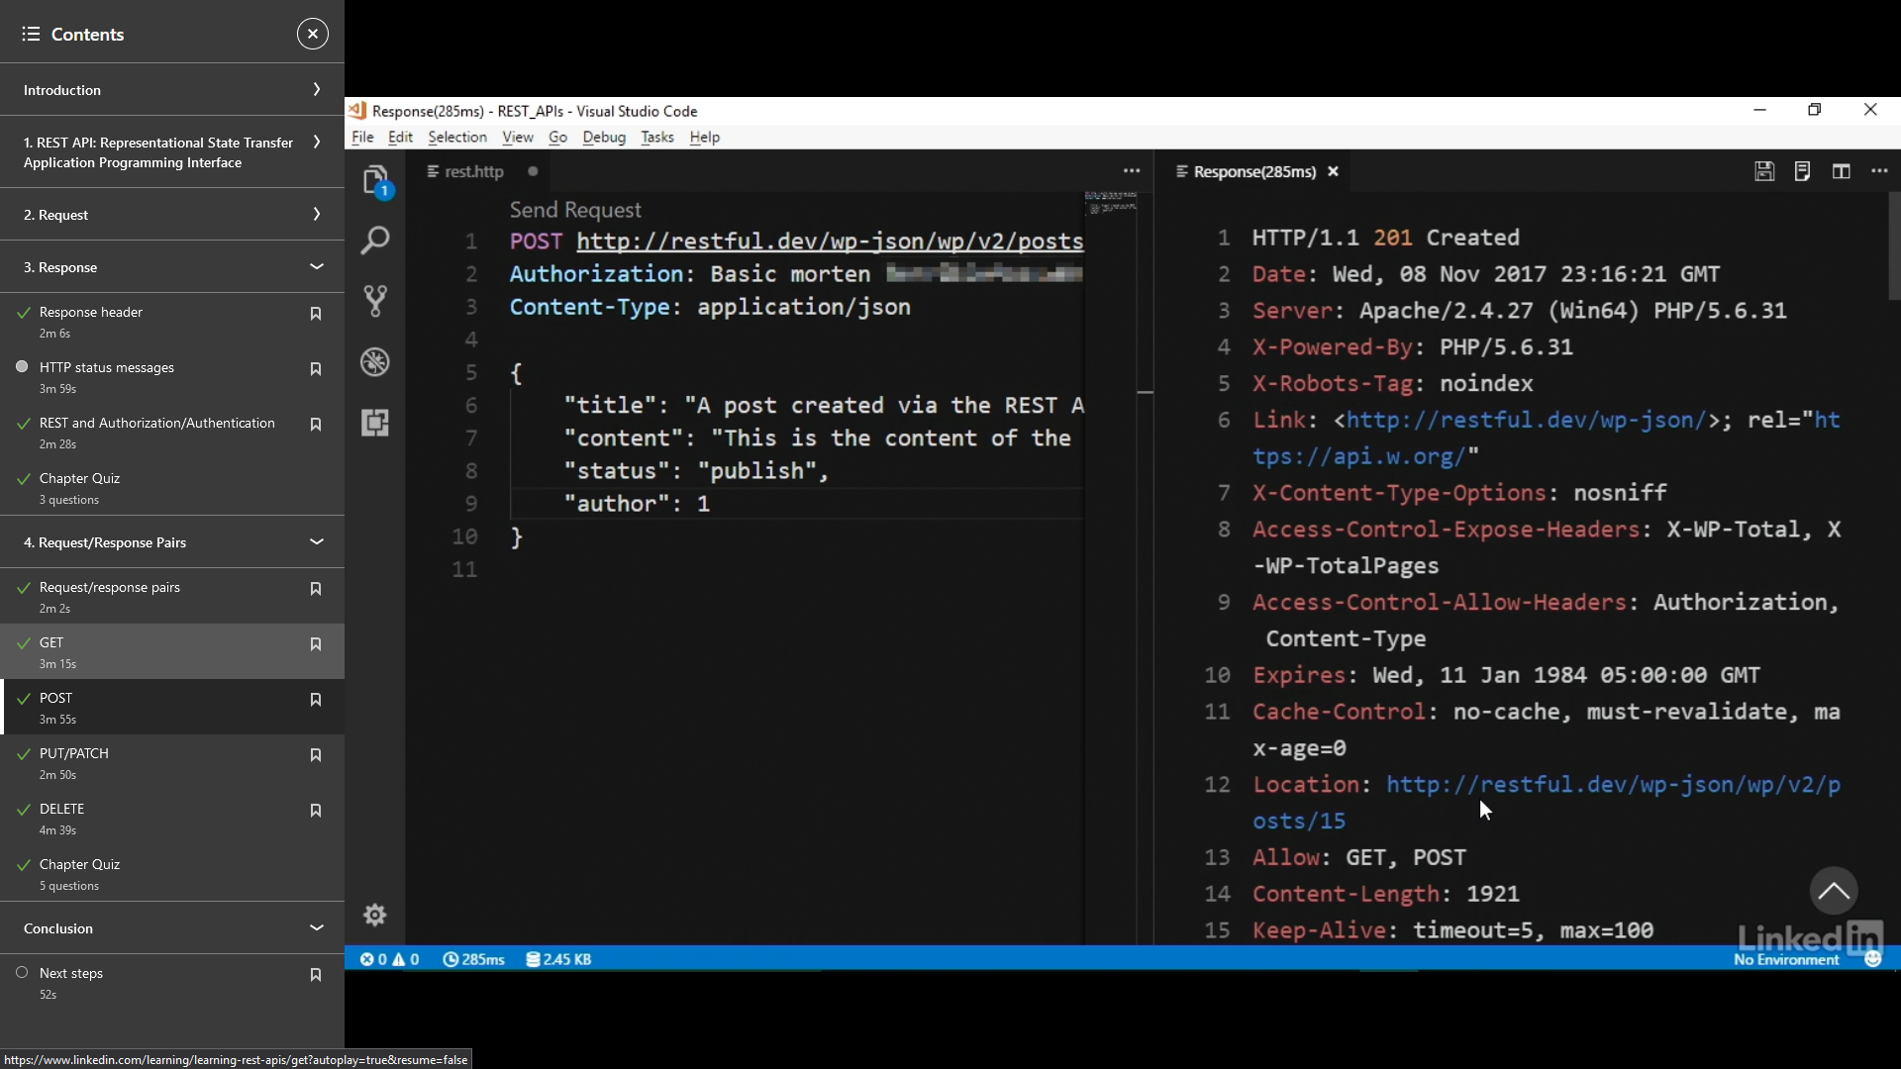1901x1069 pixels.
Task: Click the feedback smiley in status bar
Action: click(x=1873, y=959)
